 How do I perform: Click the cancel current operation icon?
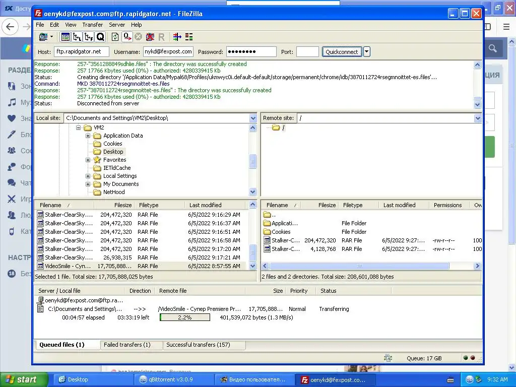coord(139,37)
